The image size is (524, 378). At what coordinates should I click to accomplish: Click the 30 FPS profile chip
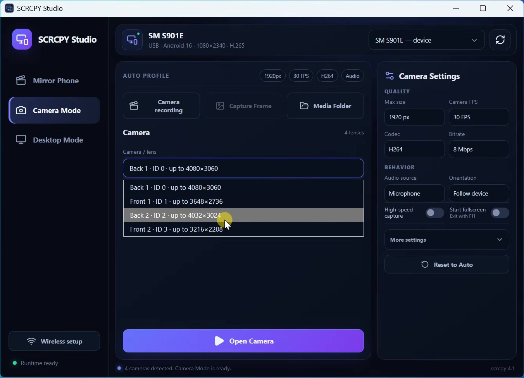(302, 76)
